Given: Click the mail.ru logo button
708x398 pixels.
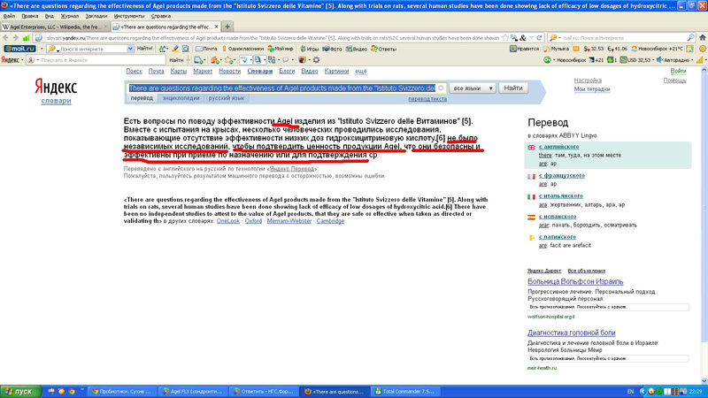Looking at the screenshot, I should [x=19, y=49].
